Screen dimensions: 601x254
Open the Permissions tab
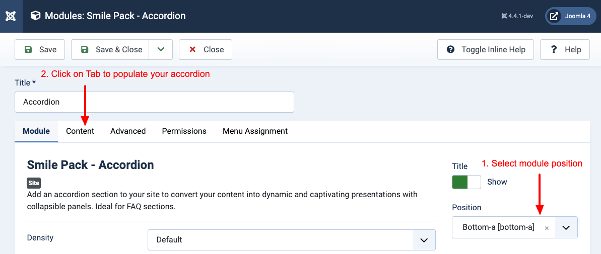point(184,131)
